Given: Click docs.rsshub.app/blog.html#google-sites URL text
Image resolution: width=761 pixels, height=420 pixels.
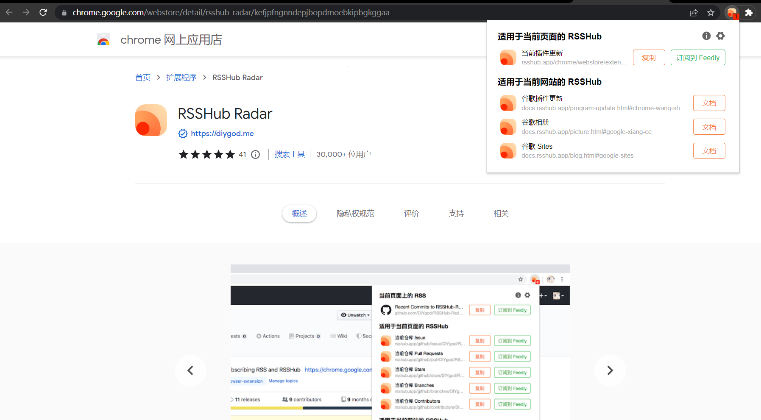Looking at the screenshot, I should pyautogui.click(x=577, y=156).
